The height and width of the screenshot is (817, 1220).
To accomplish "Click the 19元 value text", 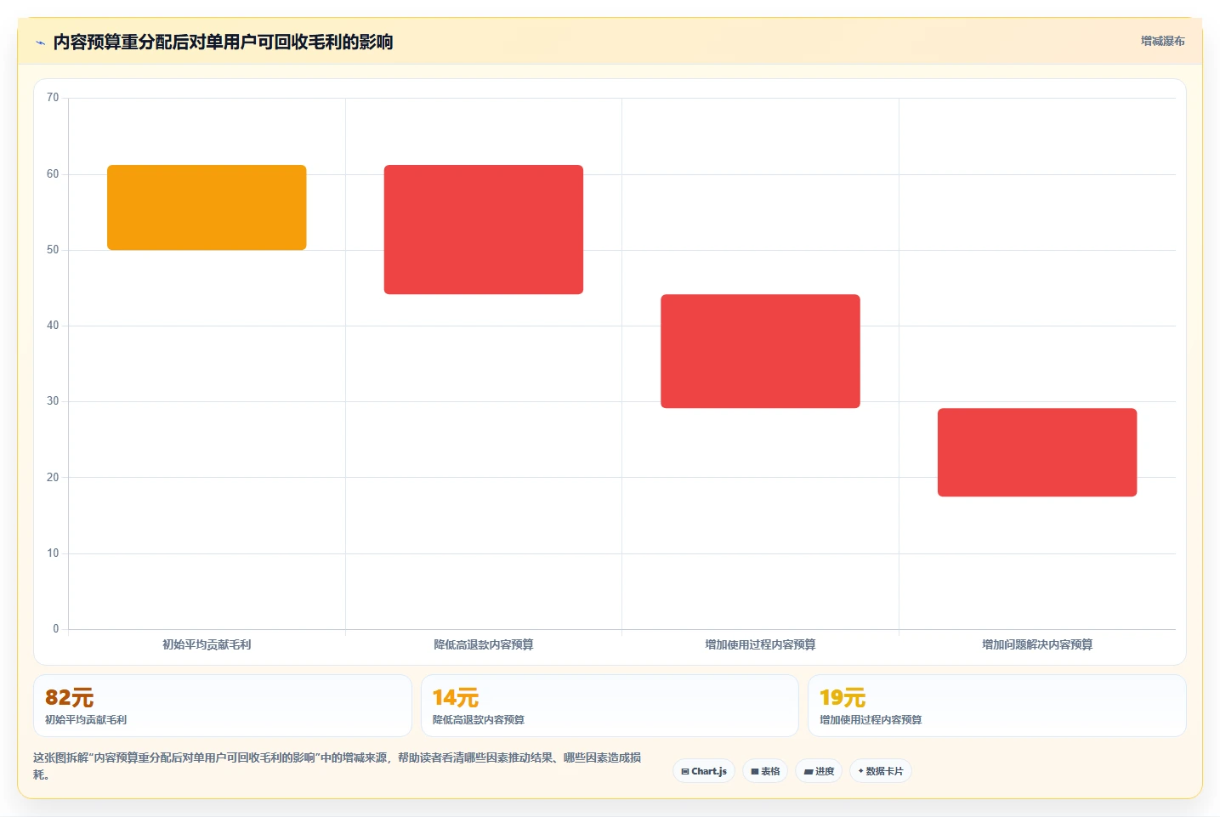I will pyautogui.click(x=843, y=697).
